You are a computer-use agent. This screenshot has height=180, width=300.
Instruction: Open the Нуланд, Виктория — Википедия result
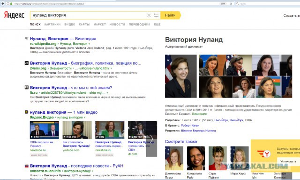pos(63,39)
